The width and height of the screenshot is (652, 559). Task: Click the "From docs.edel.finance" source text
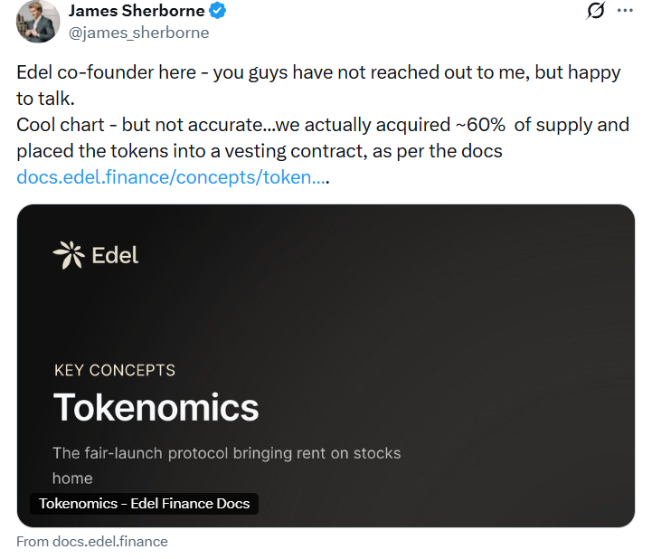[92, 541]
